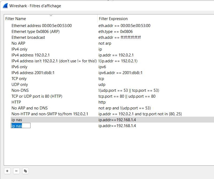
Task: Click the 'not arp' expression cell
Action: point(105,43)
